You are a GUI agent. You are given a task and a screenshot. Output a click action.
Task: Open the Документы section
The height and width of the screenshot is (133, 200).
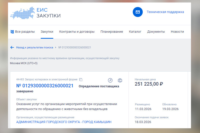pyautogui.click(x=156, y=32)
